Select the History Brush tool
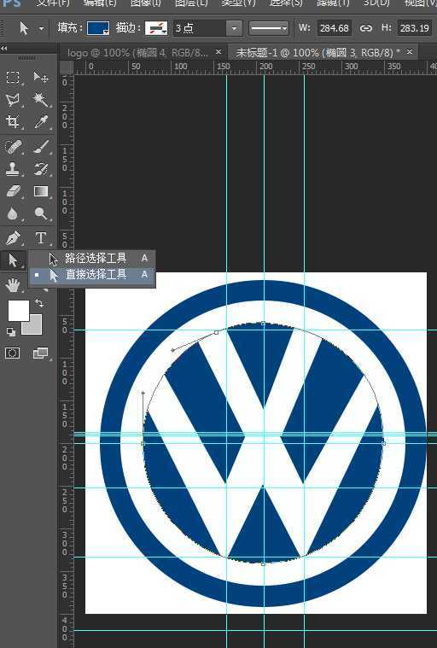Viewport: 437px width, 648px height. point(41,168)
